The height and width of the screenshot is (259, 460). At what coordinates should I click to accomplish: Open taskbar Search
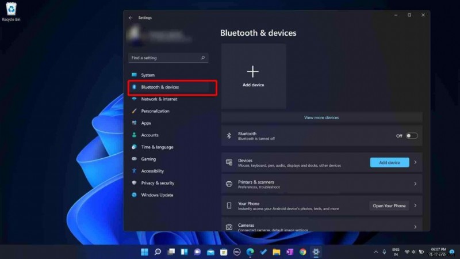click(x=158, y=252)
